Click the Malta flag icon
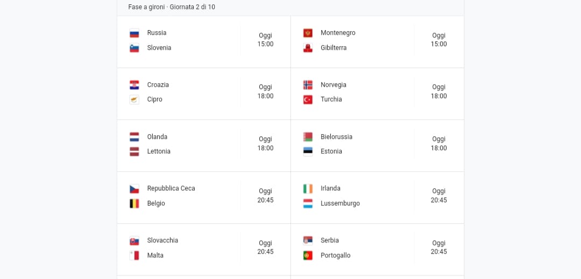This screenshot has width=581, height=279. tap(134, 255)
